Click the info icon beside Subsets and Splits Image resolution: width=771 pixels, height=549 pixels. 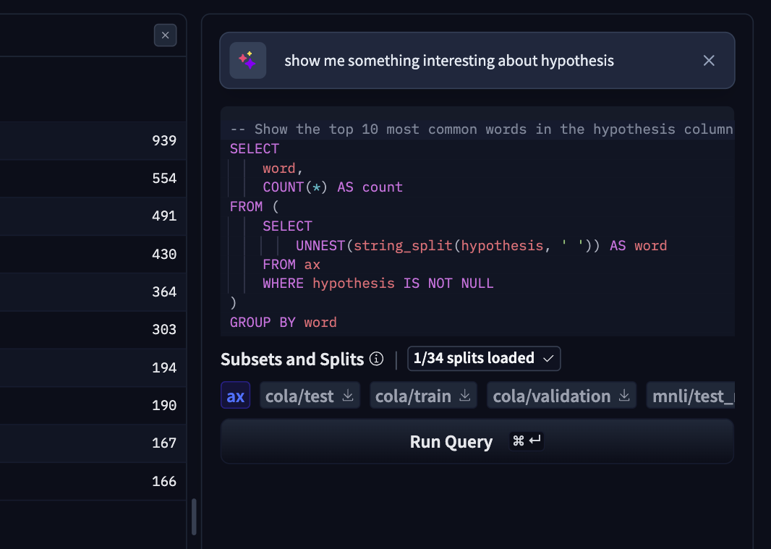tap(376, 359)
